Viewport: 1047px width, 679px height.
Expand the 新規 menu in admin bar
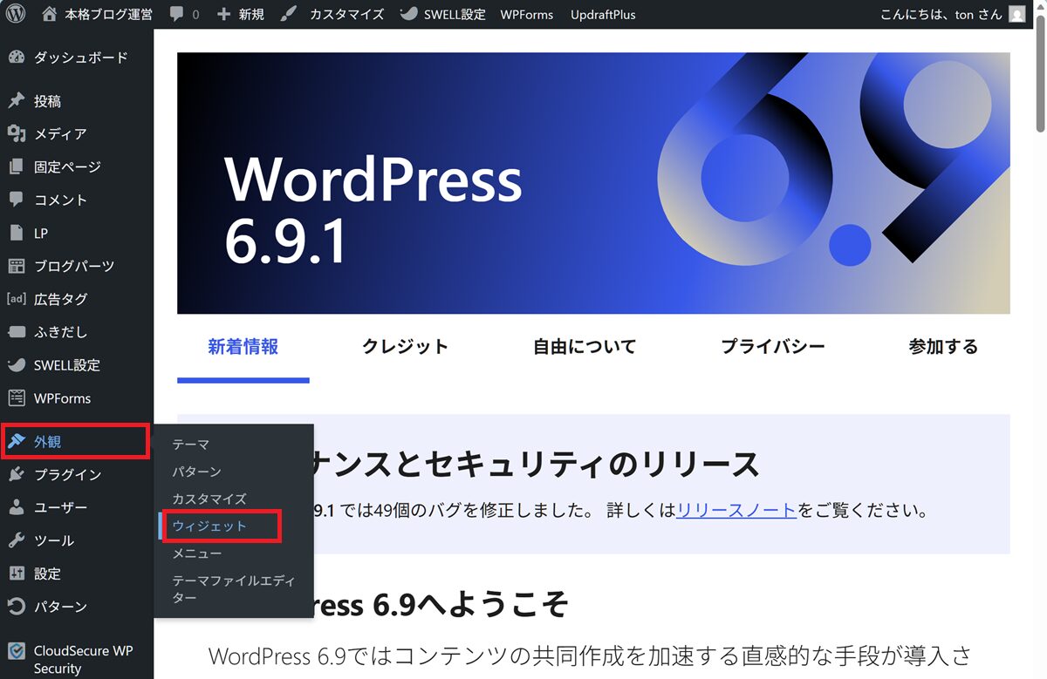(x=241, y=15)
